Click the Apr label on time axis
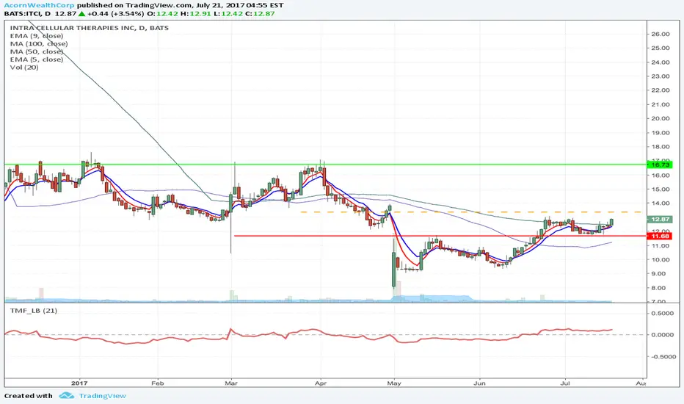Screen dimensions: 684x404 (x=321, y=383)
